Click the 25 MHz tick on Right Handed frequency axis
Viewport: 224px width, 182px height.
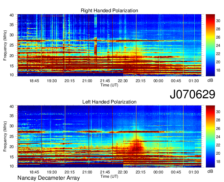12,45
